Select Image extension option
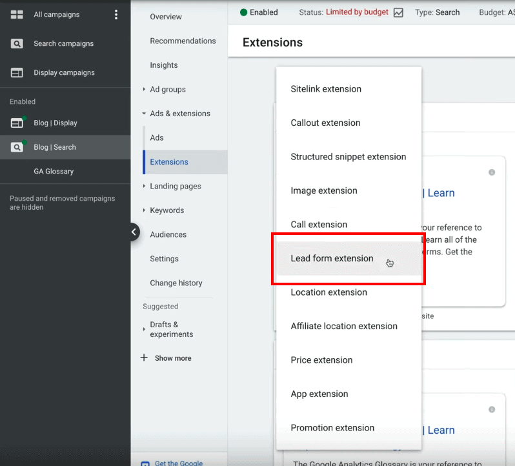The image size is (515, 466). (x=348, y=190)
